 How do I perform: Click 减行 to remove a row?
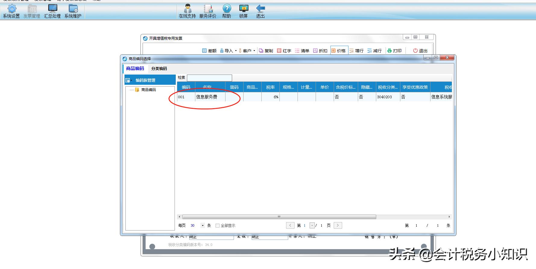(x=374, y=51)
